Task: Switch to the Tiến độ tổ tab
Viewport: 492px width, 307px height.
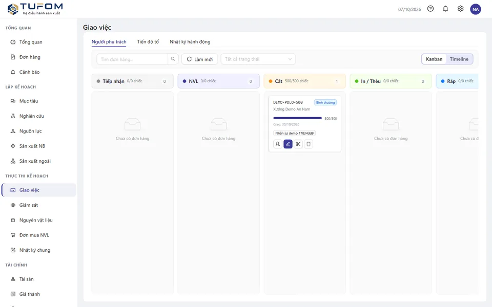Action: tap(148, 41)
